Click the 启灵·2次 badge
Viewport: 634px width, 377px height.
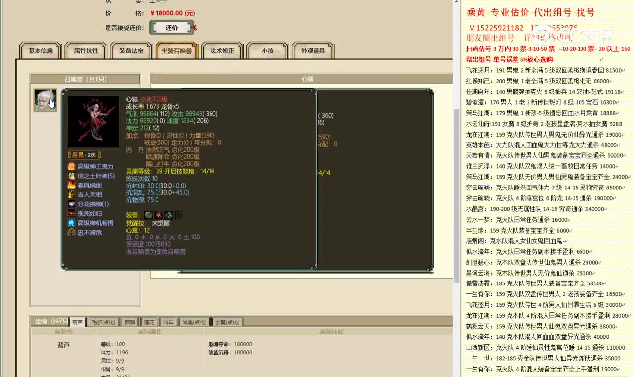[x=84, y=155]
